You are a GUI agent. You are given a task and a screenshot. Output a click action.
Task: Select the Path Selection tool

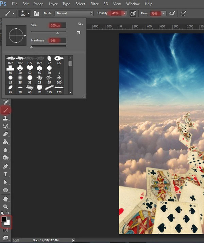5,182
